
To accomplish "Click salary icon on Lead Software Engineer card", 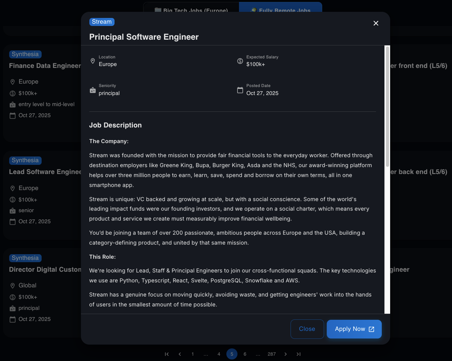I will (12, 200).
